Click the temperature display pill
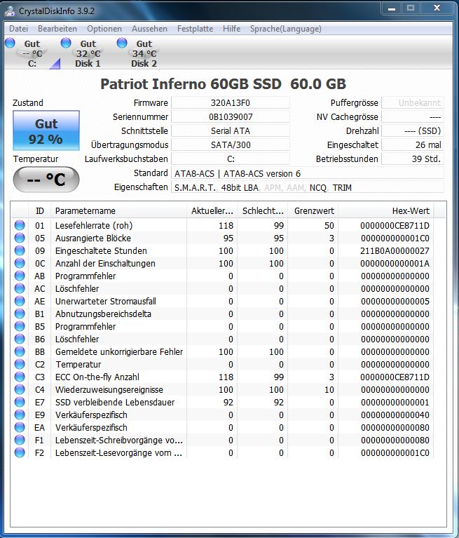 click(x=46, y=180)
